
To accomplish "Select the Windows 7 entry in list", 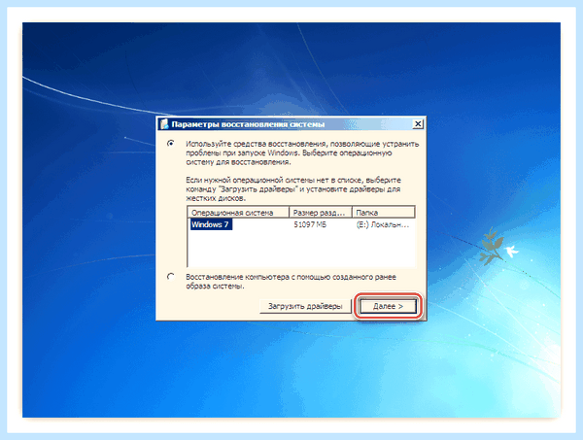I will click(211, 224).
